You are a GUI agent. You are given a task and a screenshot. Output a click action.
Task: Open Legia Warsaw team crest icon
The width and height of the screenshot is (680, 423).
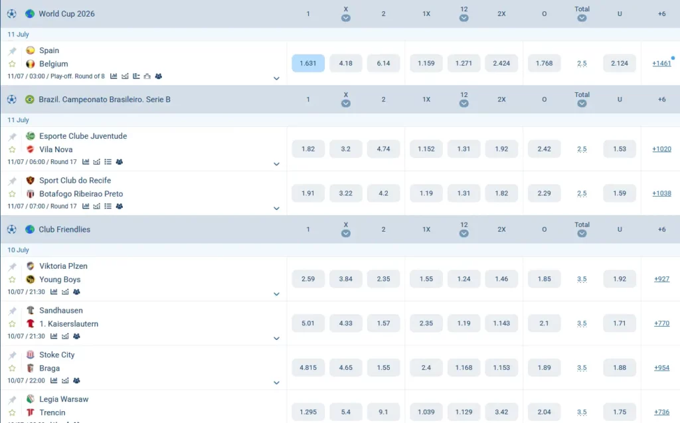tap(31, 399)
